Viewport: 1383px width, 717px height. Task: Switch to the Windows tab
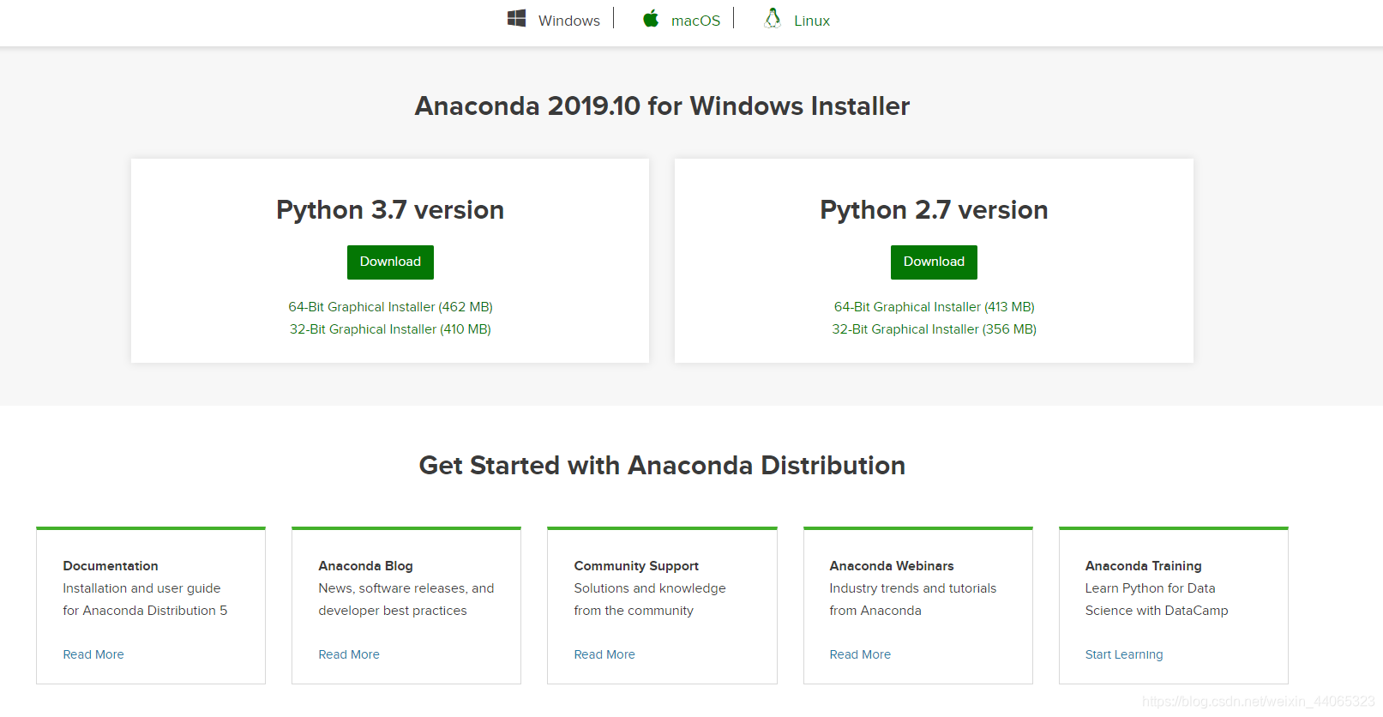[x=569, y=21]
